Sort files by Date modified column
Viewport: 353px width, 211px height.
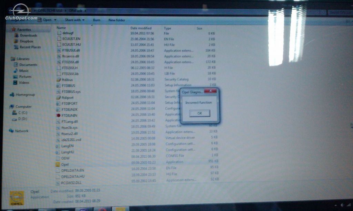click(141, 28)
